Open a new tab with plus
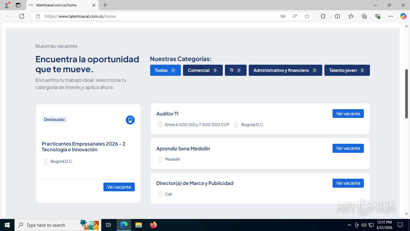 (x=105, y=5)
